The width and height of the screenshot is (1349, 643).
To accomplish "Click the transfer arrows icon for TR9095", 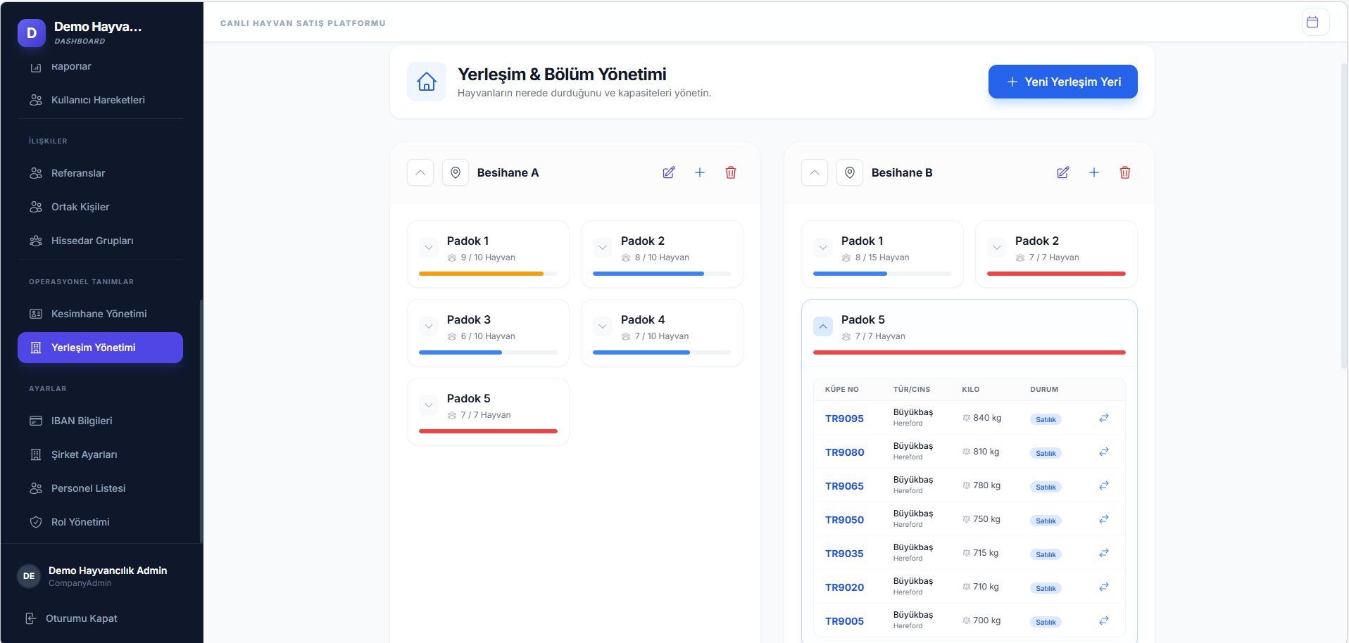I will [1103, 418].
